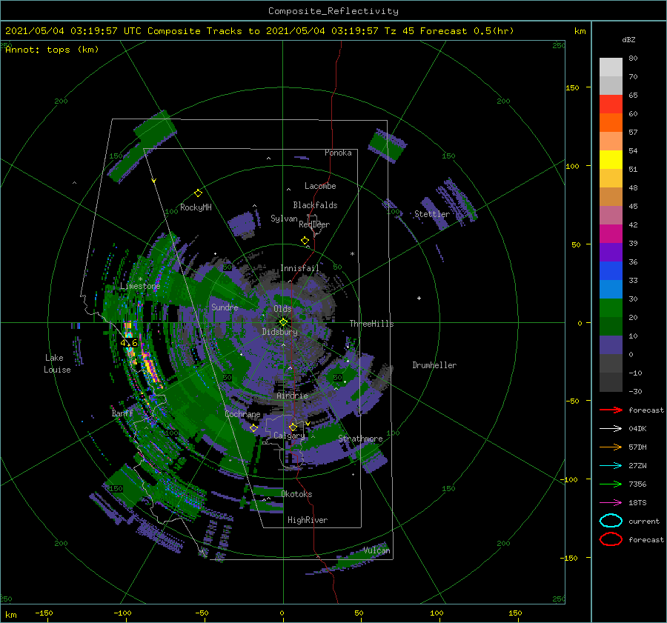Click the Ponoka town label

338,153
